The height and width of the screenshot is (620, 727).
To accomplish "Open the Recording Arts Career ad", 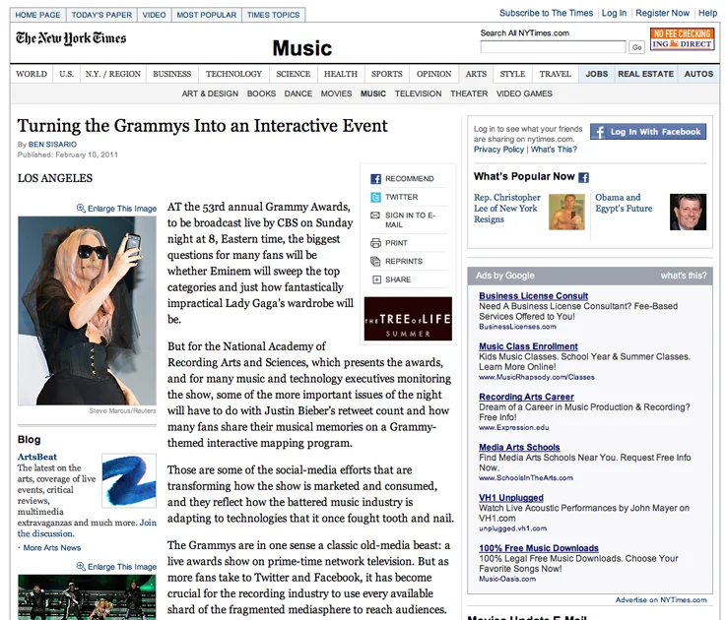I will click(x=526, y=397).
